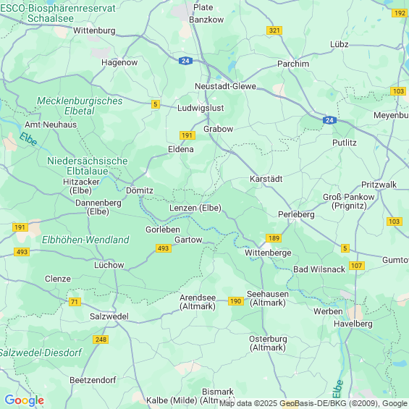Click the A24 highway shield near Putlitz
The width and height of the screenshot is (409, 409).
tap(329, 120)
